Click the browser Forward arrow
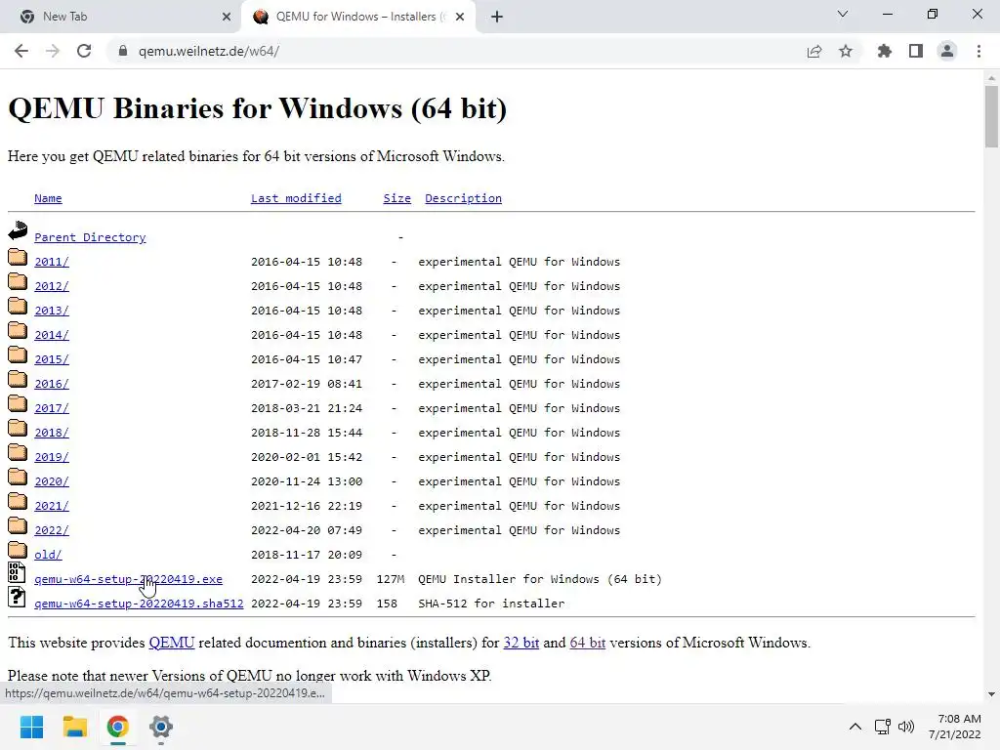Screen dimensions: 1000x750 pyautogui.click(x=53, y=51)
